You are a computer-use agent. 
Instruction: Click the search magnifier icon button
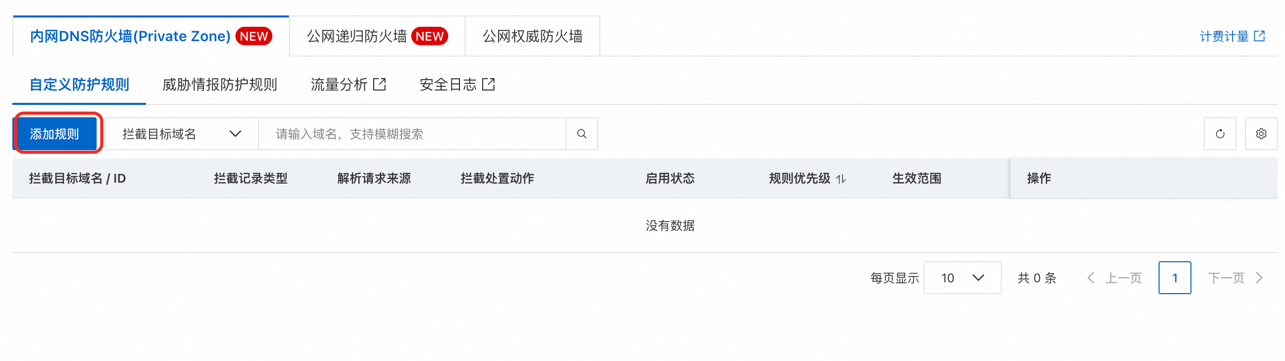581,134
